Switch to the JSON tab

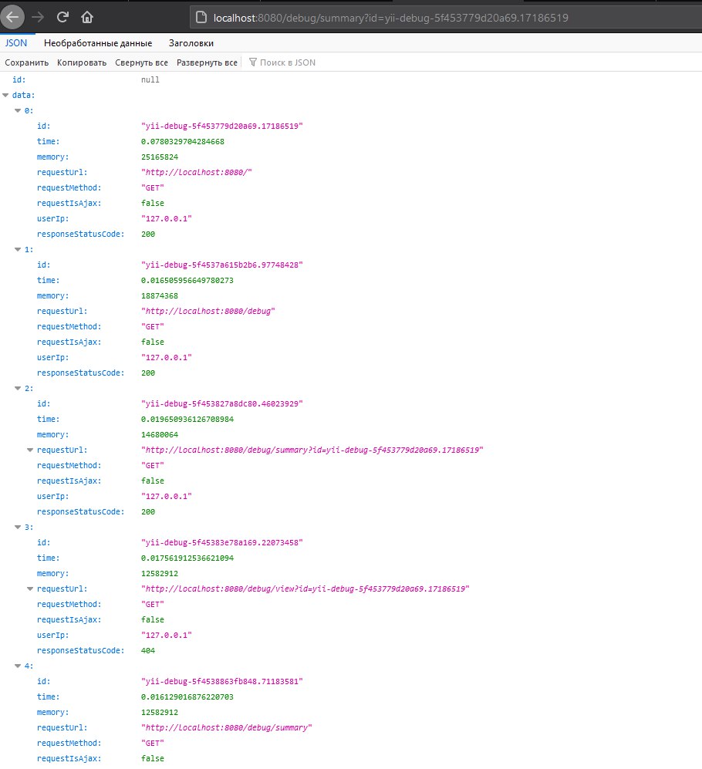(16, 43)
